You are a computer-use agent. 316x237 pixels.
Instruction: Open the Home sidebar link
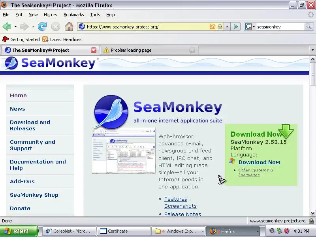click(18, 95)
